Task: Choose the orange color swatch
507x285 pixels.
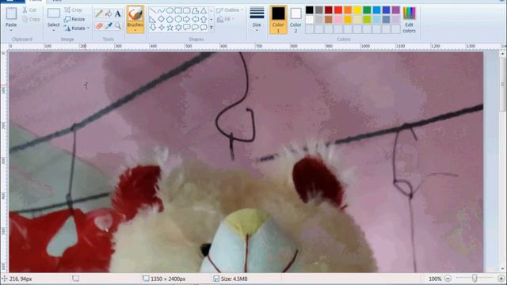Action: (x=348, y=10)
